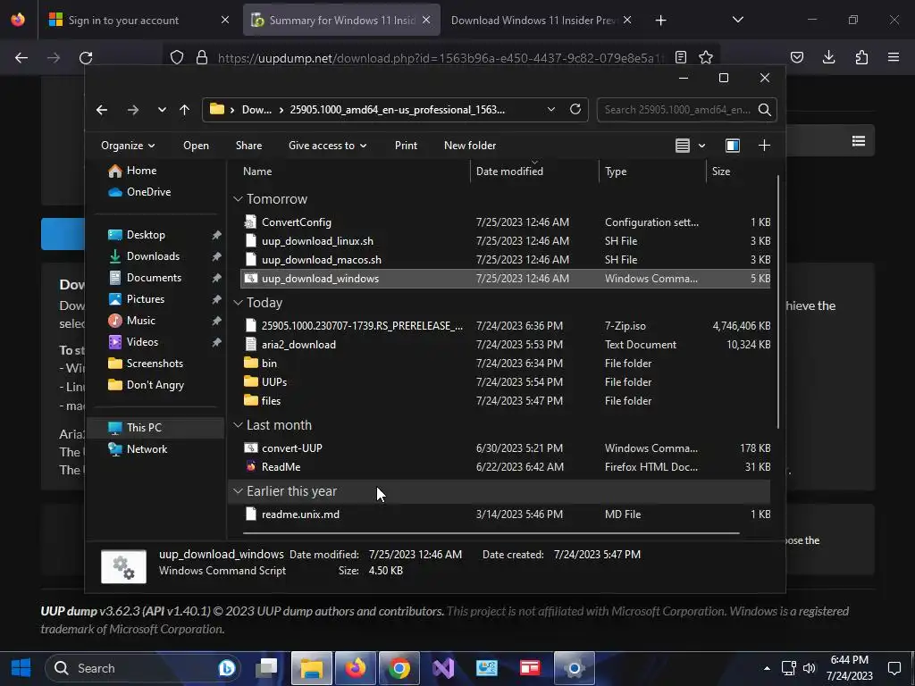Open Screenshots folder in navigation pane

155,364
